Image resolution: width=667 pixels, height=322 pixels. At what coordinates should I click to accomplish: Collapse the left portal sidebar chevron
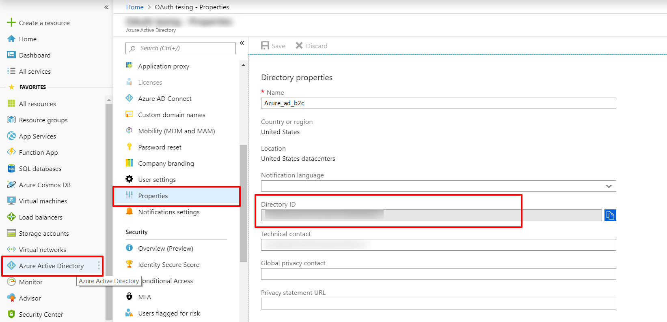[106, 7]
